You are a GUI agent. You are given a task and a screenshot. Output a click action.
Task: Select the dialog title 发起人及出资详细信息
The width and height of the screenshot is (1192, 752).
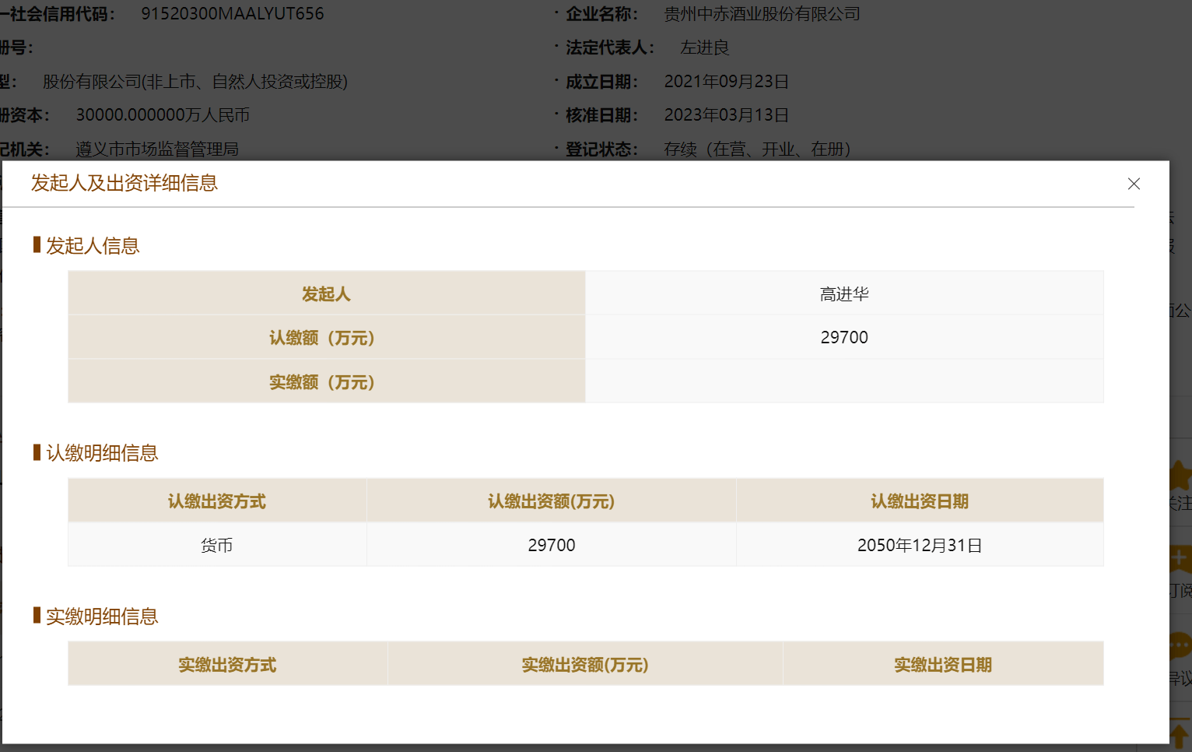click(x=124, y=183)
